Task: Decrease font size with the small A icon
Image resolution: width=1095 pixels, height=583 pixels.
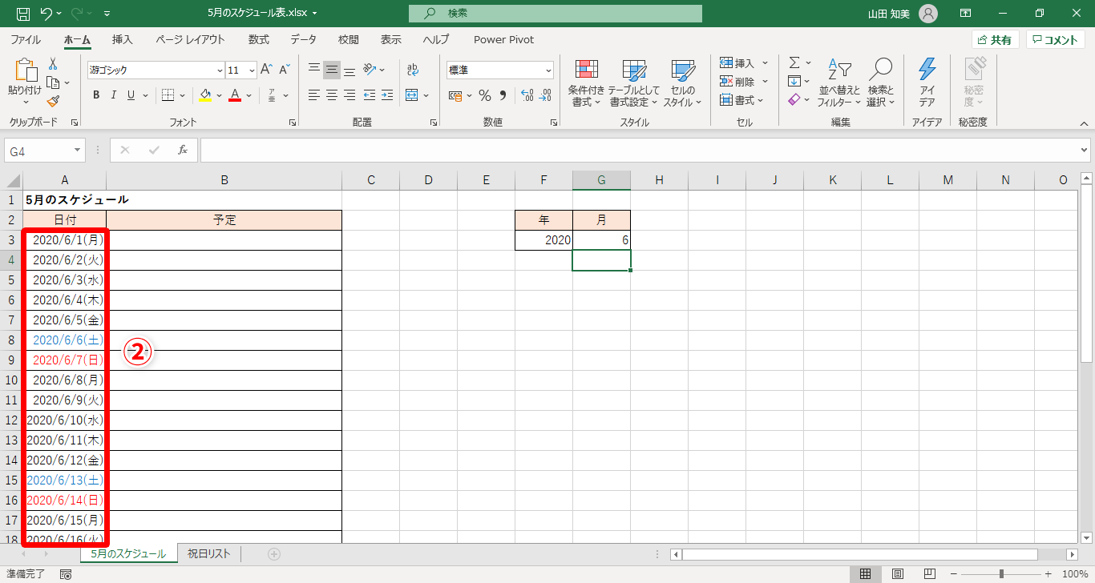Action: (286, 70)
